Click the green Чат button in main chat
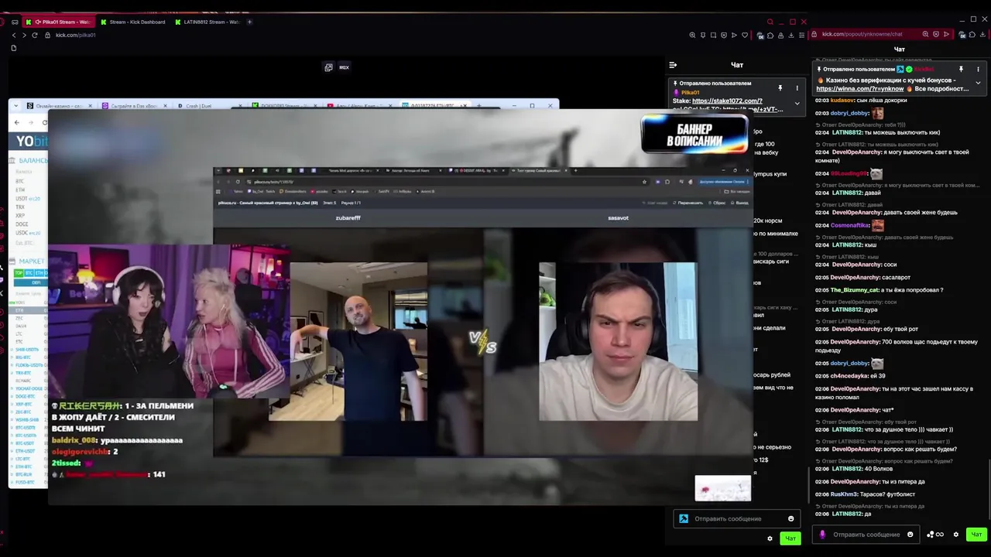 pyautogui.click(x=790, y=538)
